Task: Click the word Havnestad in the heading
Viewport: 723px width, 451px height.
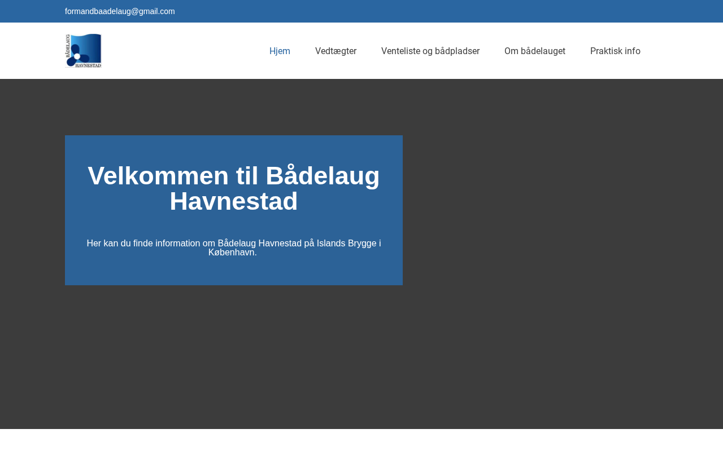Action: (x=233, y=202)
